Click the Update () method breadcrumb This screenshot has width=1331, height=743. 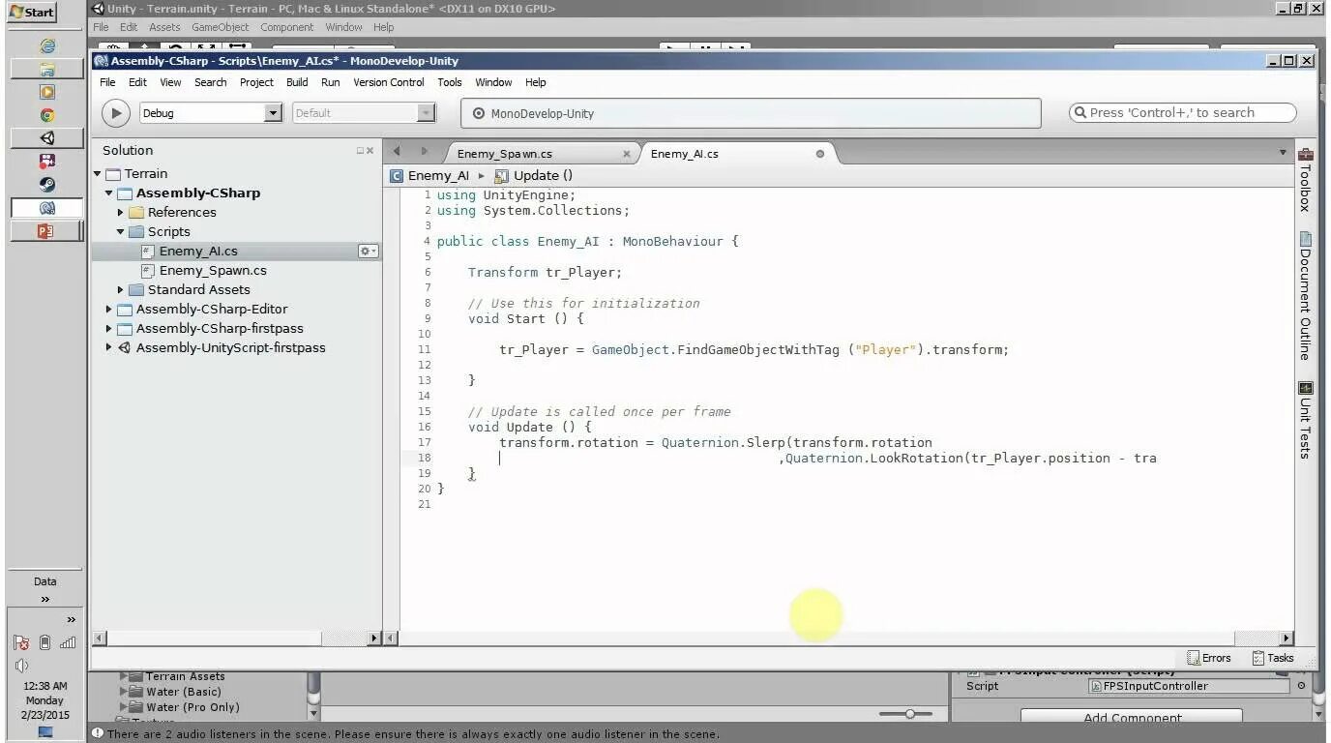[x=534, y=175]
